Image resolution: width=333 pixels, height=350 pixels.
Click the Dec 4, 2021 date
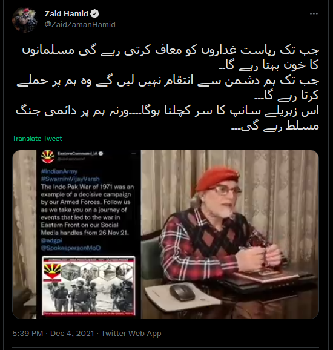(72, 334)
